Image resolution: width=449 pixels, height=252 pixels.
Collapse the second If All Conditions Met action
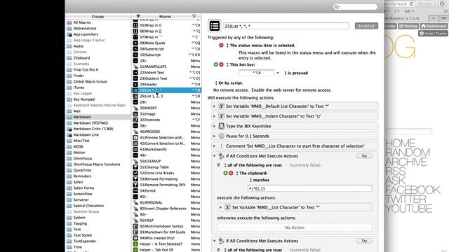(214, 241)
